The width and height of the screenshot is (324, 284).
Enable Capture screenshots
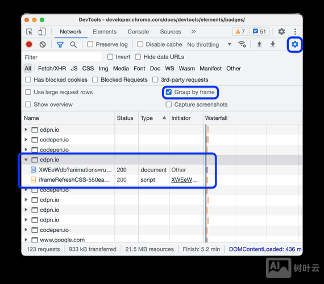tap(169, 105)
